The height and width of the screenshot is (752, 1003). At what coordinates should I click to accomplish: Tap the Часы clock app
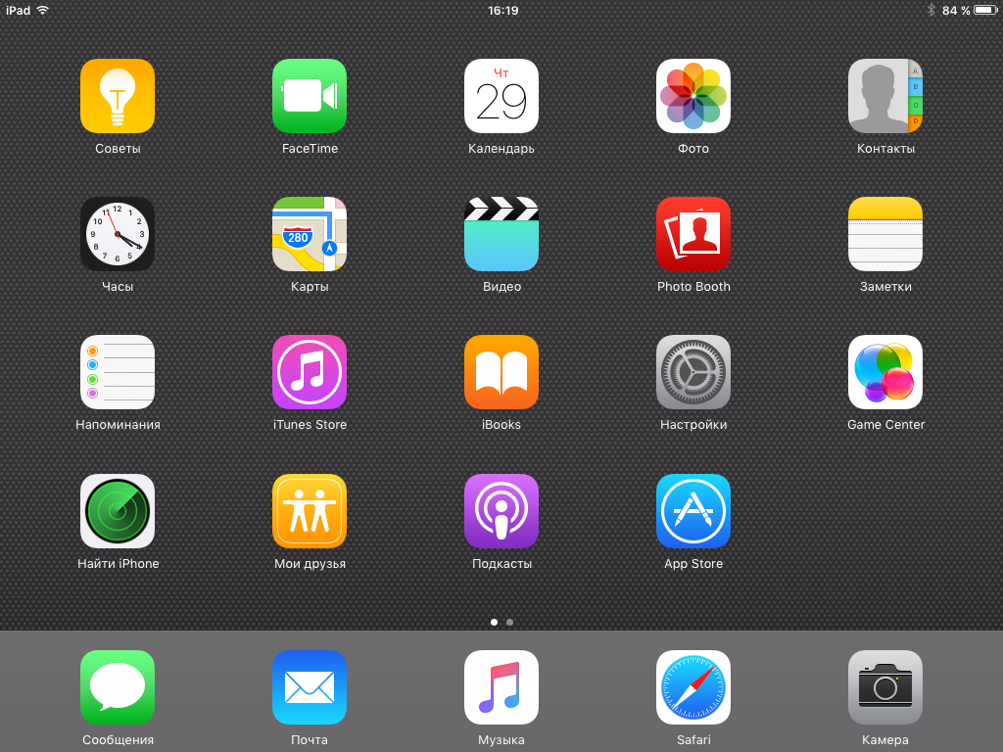(x=118, y=234)
